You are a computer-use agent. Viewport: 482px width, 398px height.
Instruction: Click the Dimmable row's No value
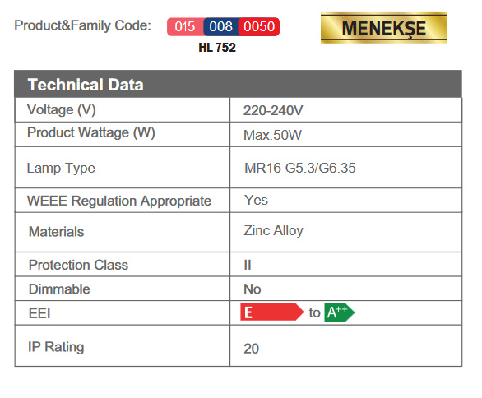[253, 289]
